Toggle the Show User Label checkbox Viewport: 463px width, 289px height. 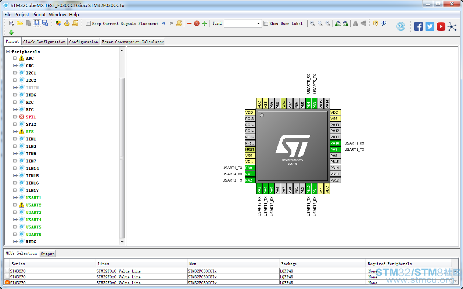tap(266, 23)
